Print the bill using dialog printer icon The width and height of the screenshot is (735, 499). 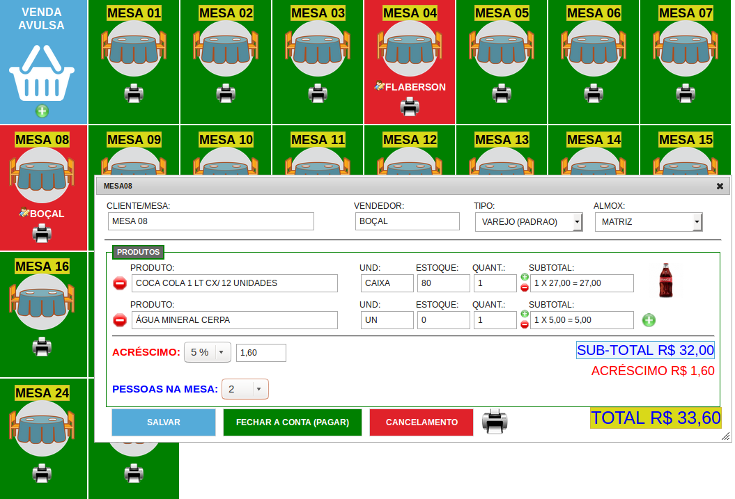(495, 421)
